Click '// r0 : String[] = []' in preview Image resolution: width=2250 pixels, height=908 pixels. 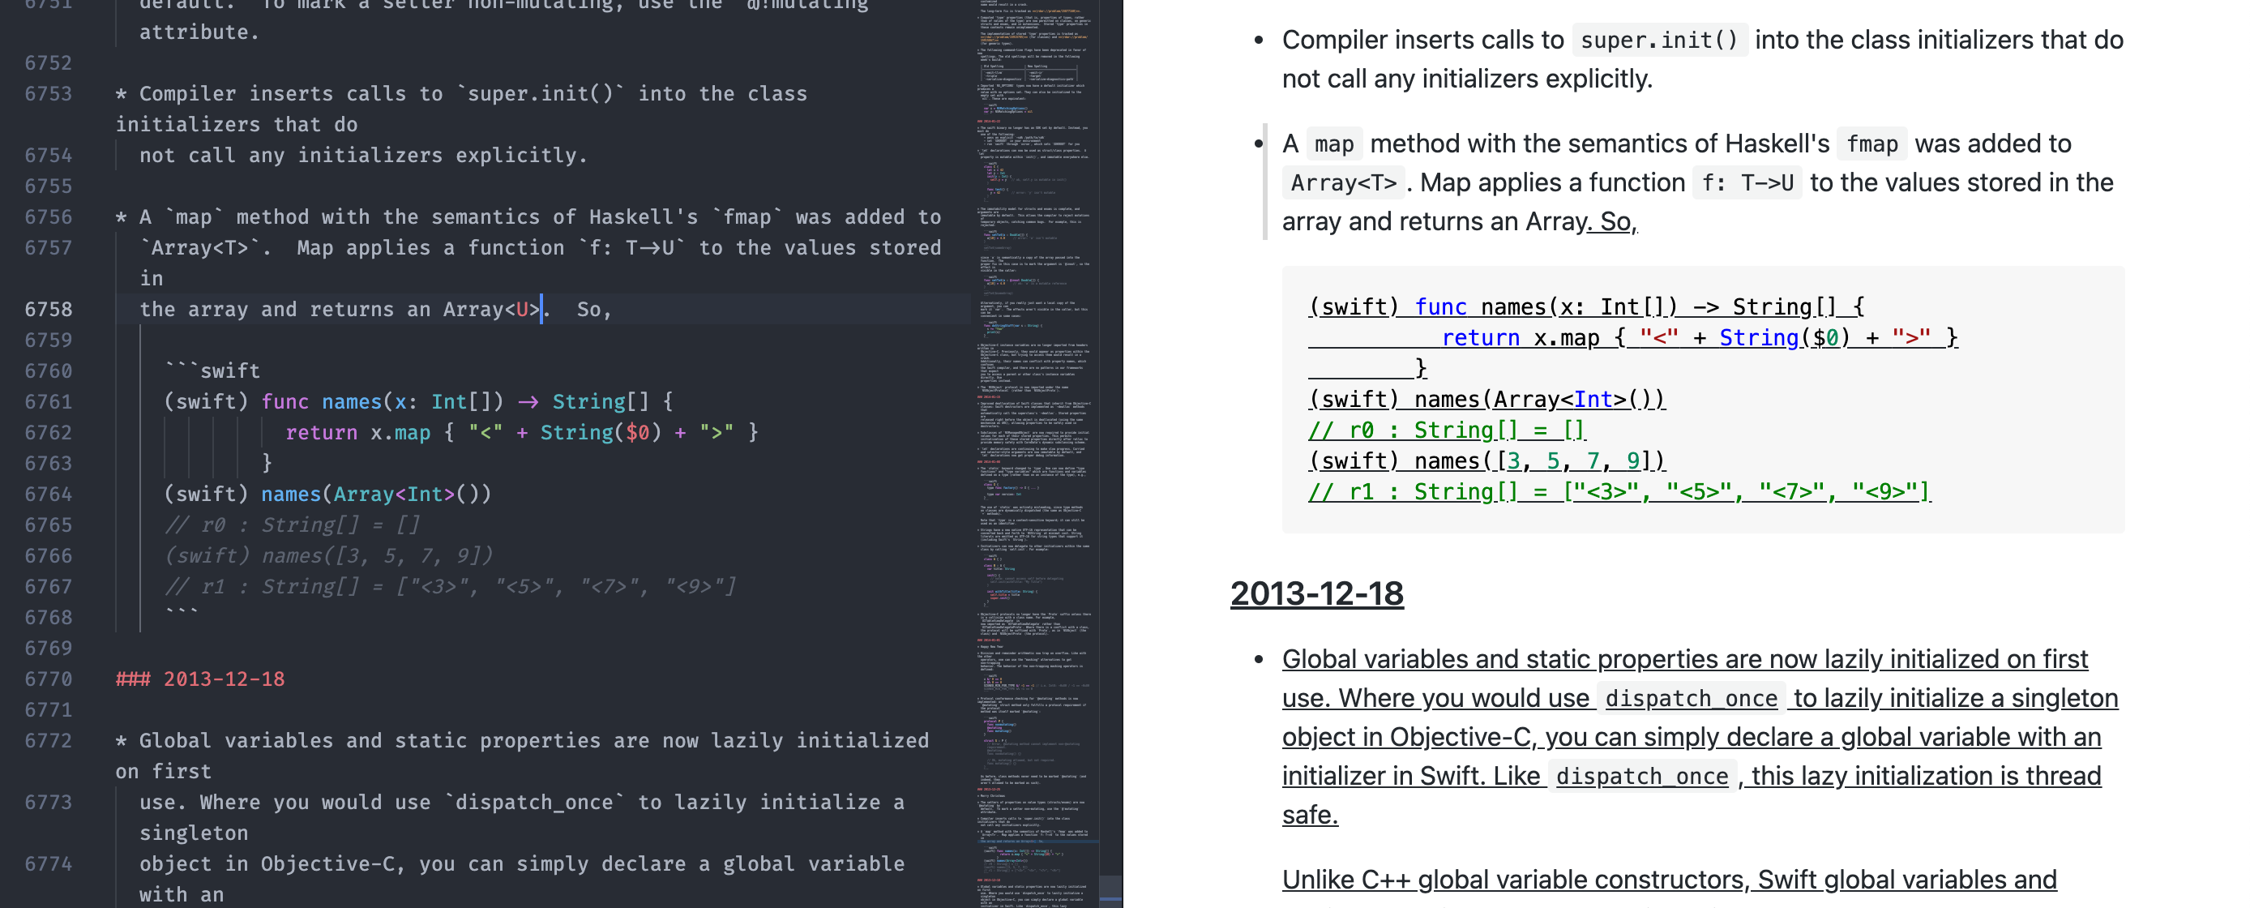tap(1448, 430)
